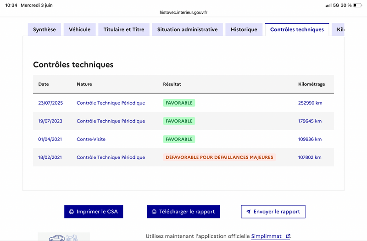This screenshot has width=367, height=241.
Task: Open the Synthèse tab
Action: (44, 29)
